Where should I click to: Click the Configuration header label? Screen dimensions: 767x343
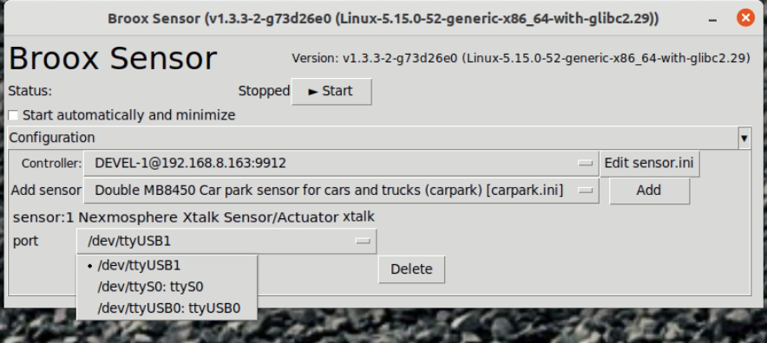tap(52, 138)
